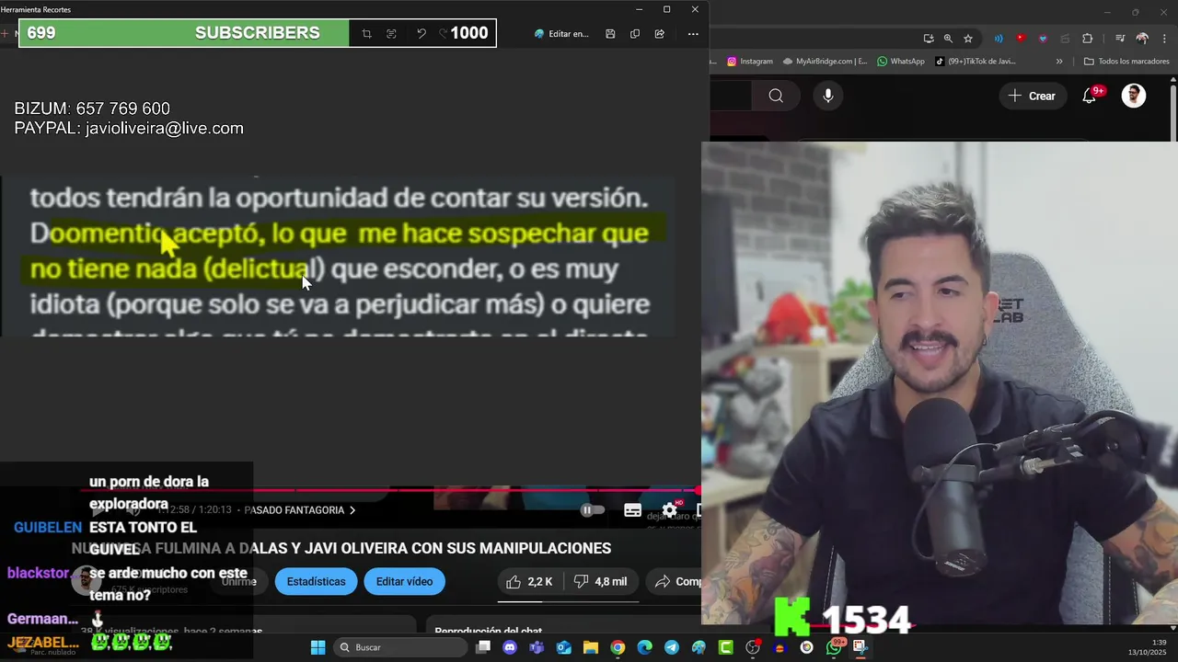Image resolution: width=1178 pixels, height=662 pixels.
Task: Open the MyAirBridge.com bookmark
Action: (825, 62)
